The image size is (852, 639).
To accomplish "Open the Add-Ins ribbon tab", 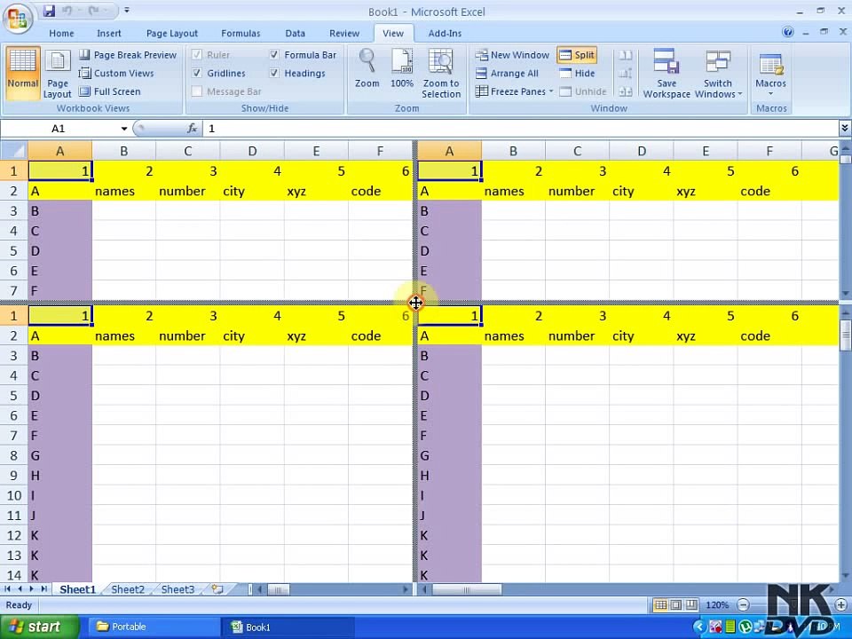I will pyautogui.click(x=445, y=33).
